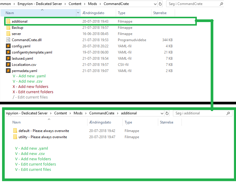This screenshot has width=236, height=182.
Task: Expand CommandCrate address bar history dropdown
Action: coord(155,4)
